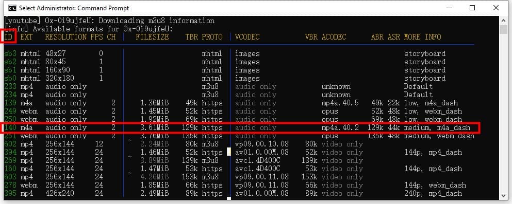Screen dimensions: 512x204
Task: Click format ID sb0
Action: (10, 78)
